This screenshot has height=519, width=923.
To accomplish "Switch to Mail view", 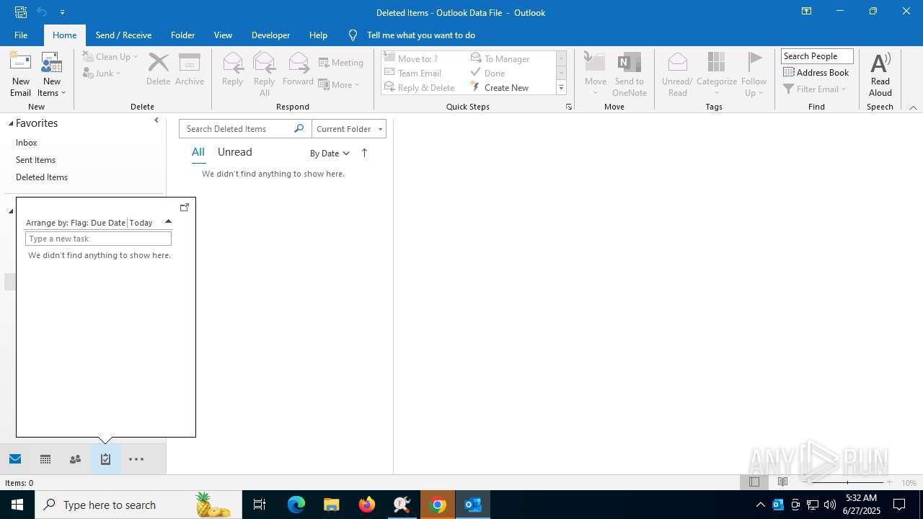I will coord(15,459).
